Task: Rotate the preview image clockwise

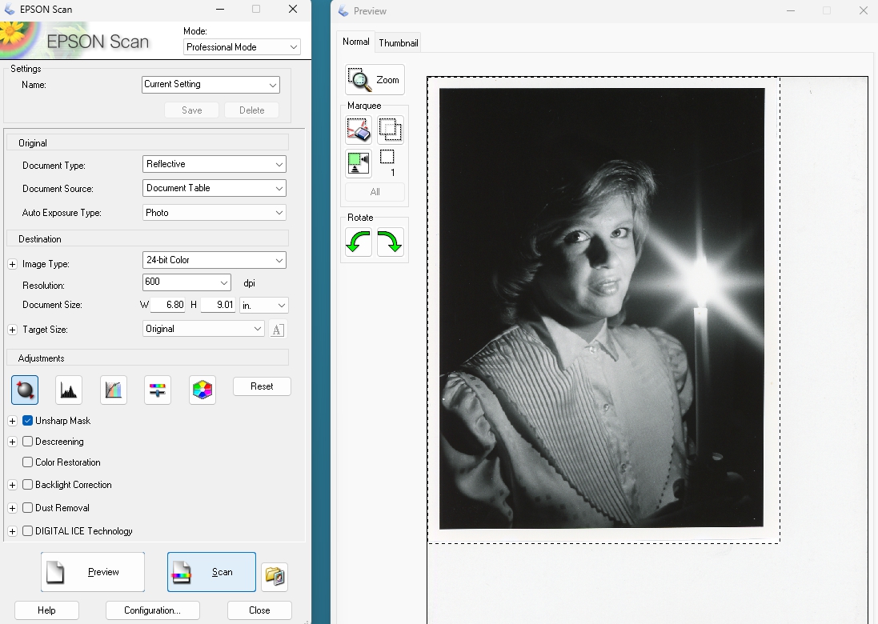Action: coord(391,242)
